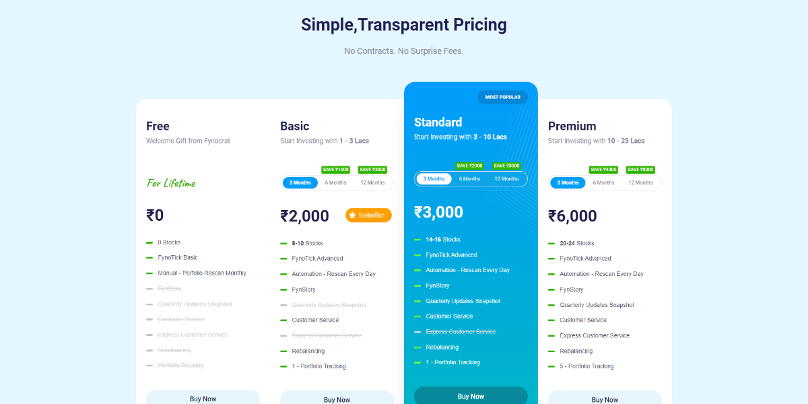Click the "SAVE ₹8000" badge in Premium plan
This screenshot has height=404, width=808.
[640, 169]
